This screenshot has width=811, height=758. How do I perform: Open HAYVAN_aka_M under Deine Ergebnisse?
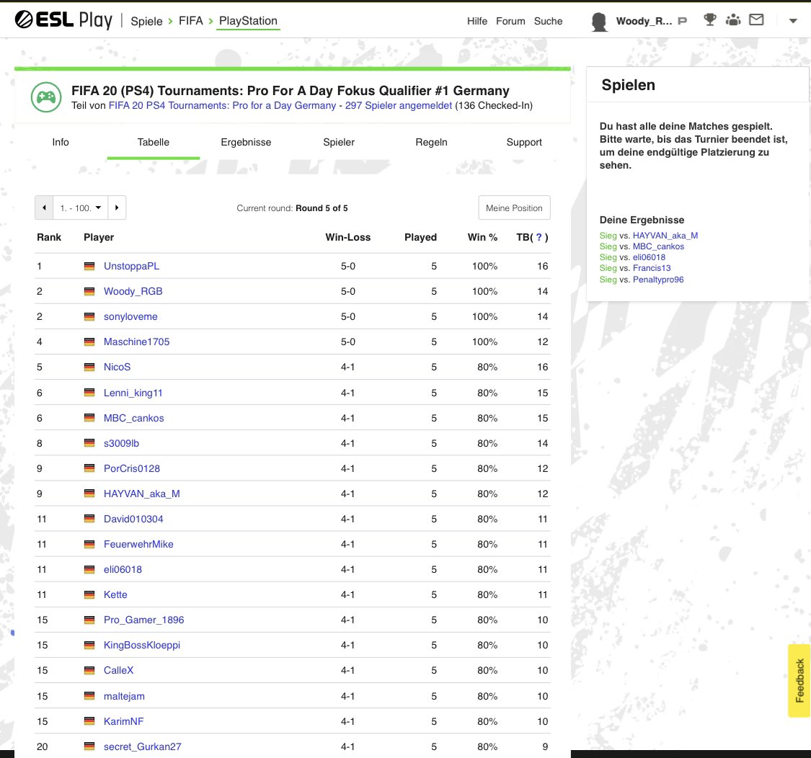pos(665,236)
